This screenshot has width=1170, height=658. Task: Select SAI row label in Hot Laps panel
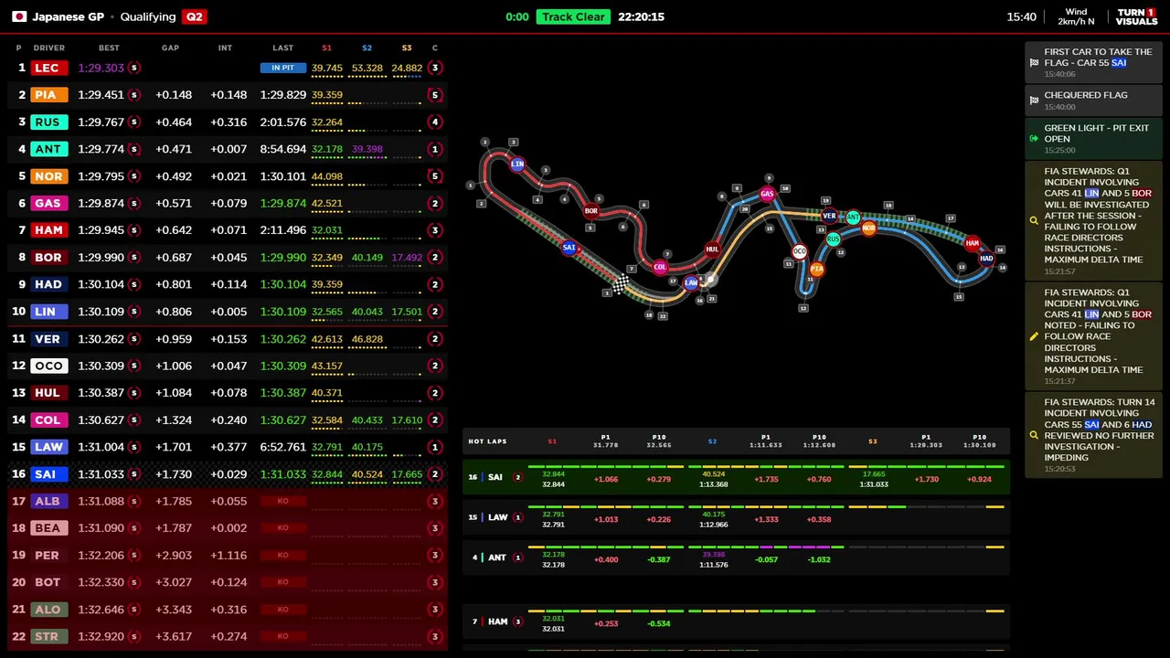495,477
